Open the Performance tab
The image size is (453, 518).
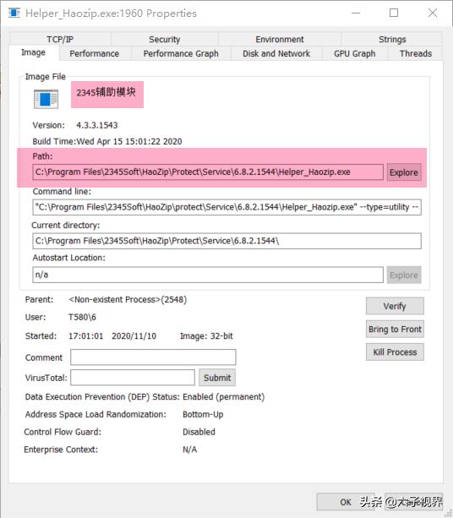pos(94,53)
